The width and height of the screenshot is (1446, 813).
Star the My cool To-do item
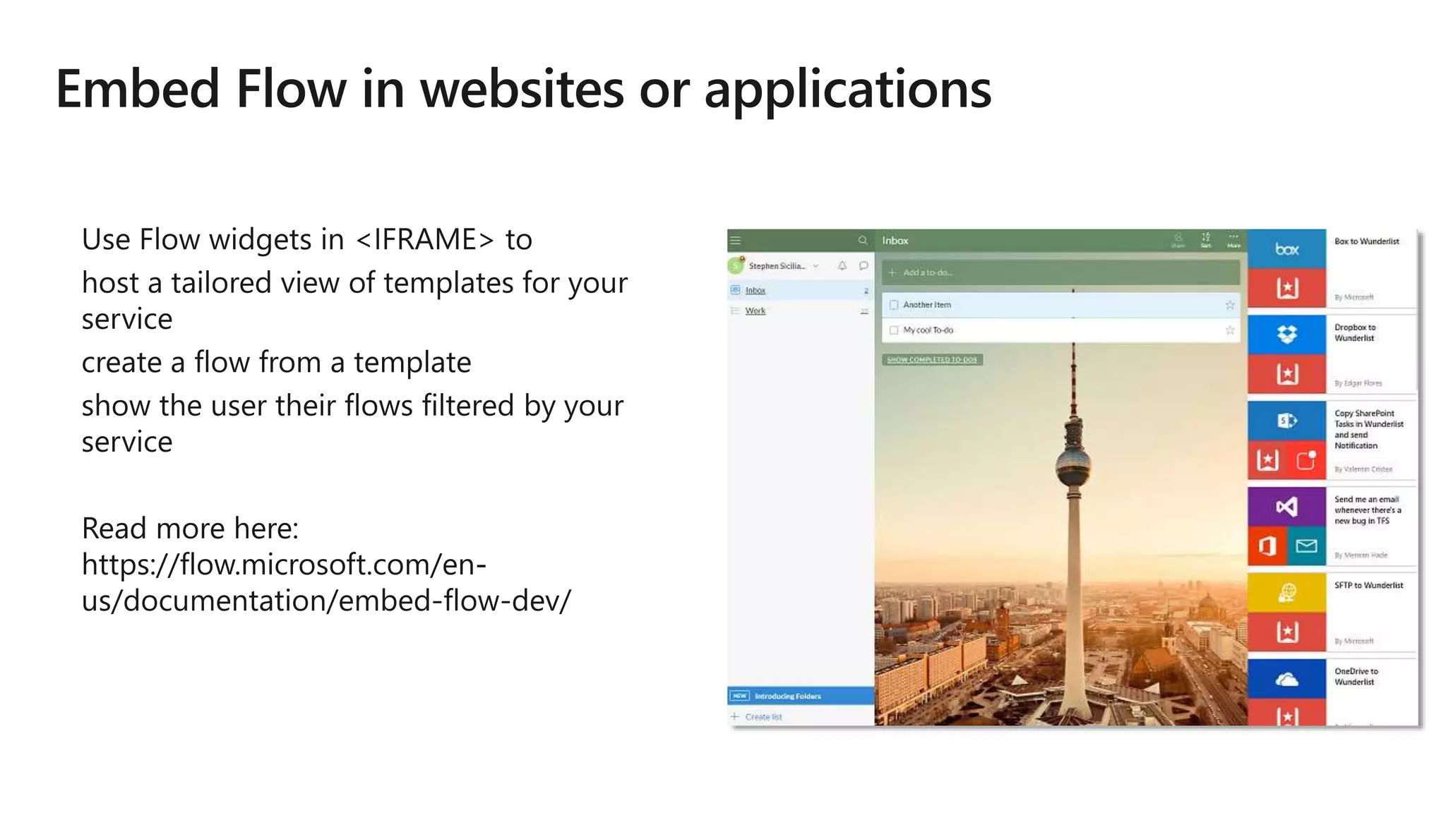click(1230, 330)
